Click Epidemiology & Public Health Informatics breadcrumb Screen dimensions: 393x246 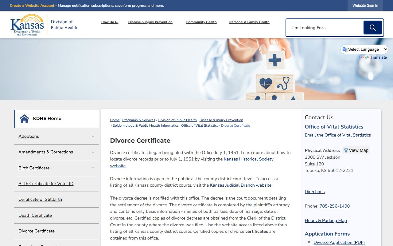pyautogui.click(x=146, y=125)
